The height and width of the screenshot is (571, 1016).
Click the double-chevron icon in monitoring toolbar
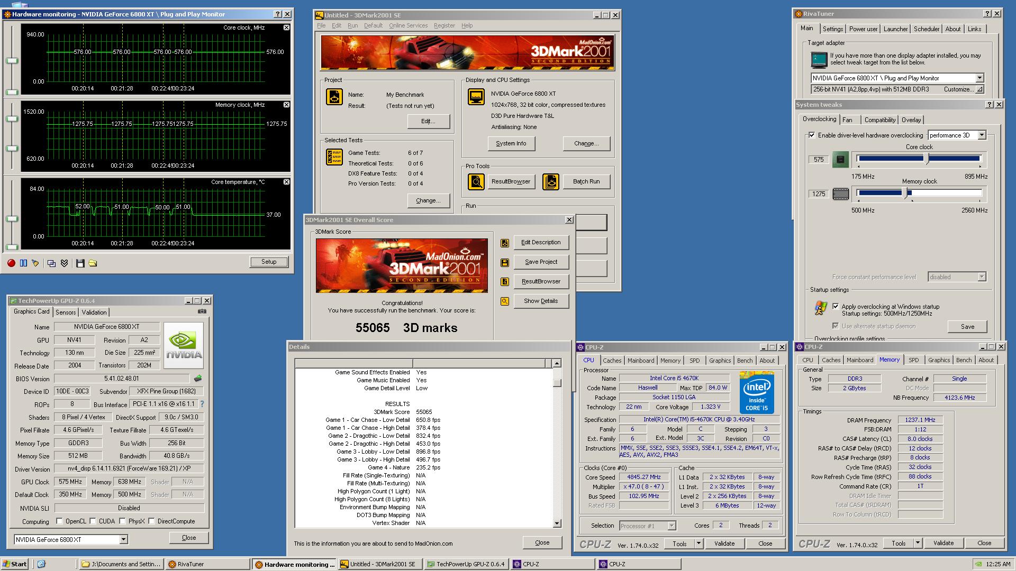[65, 263]
